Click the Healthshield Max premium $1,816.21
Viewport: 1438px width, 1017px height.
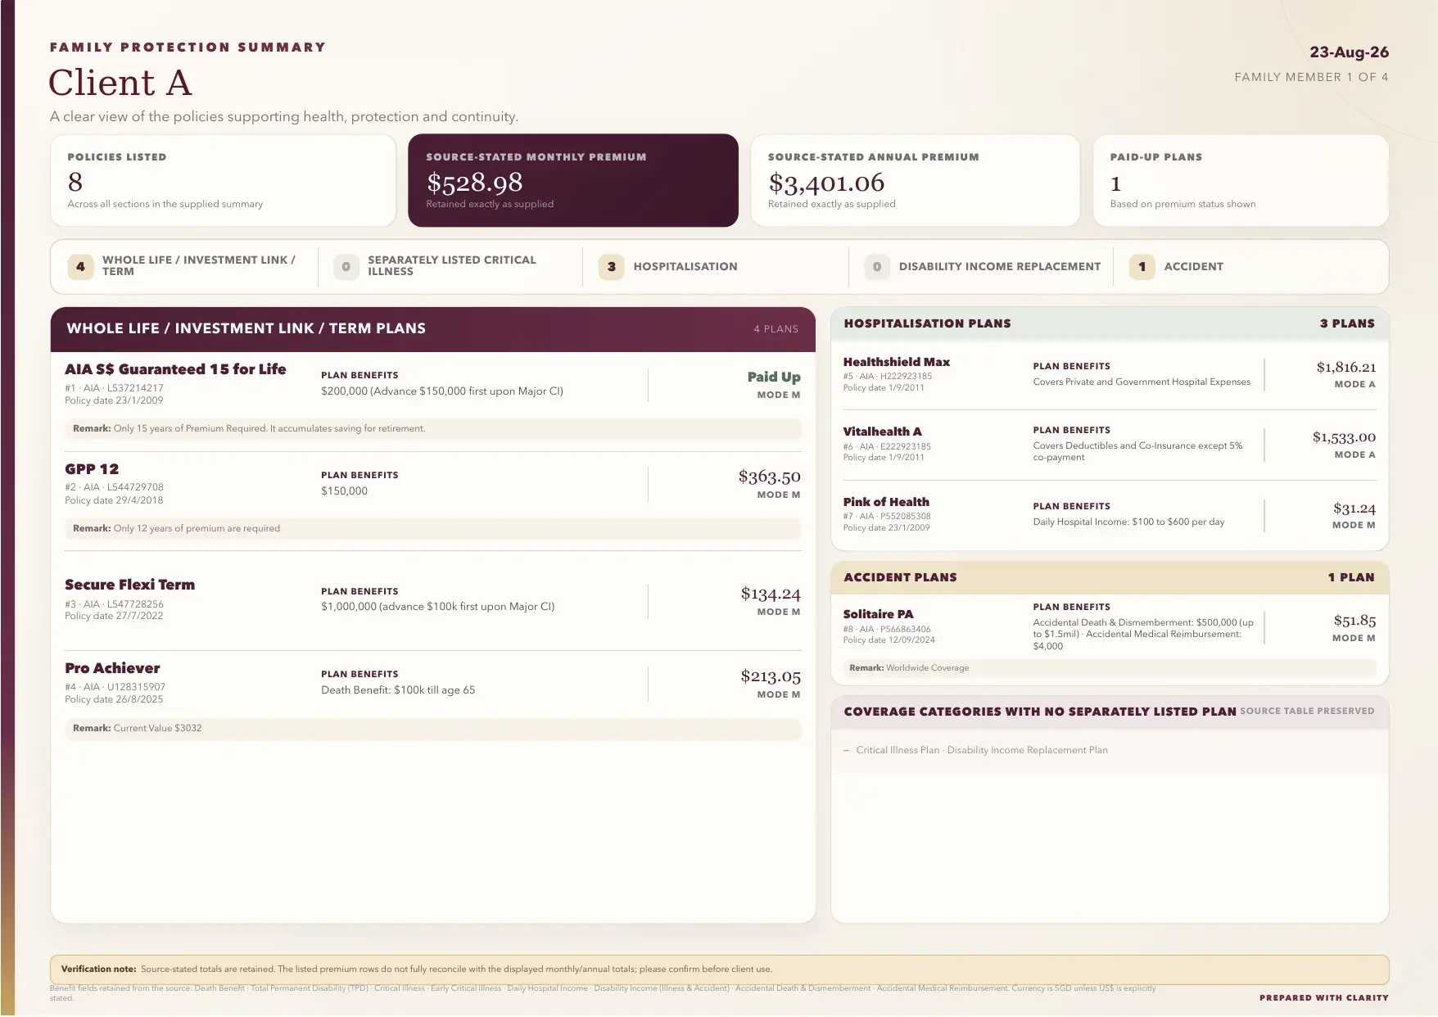point(1346,367)
